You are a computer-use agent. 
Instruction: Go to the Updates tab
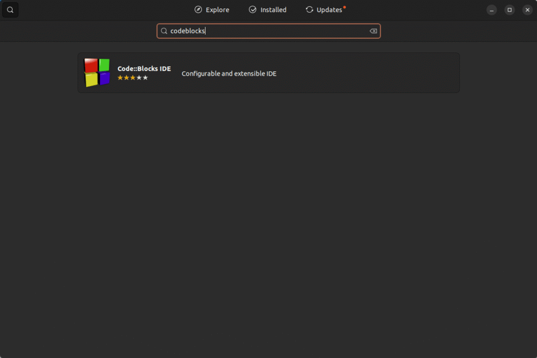pyautogui.click(x=325, y=10)
